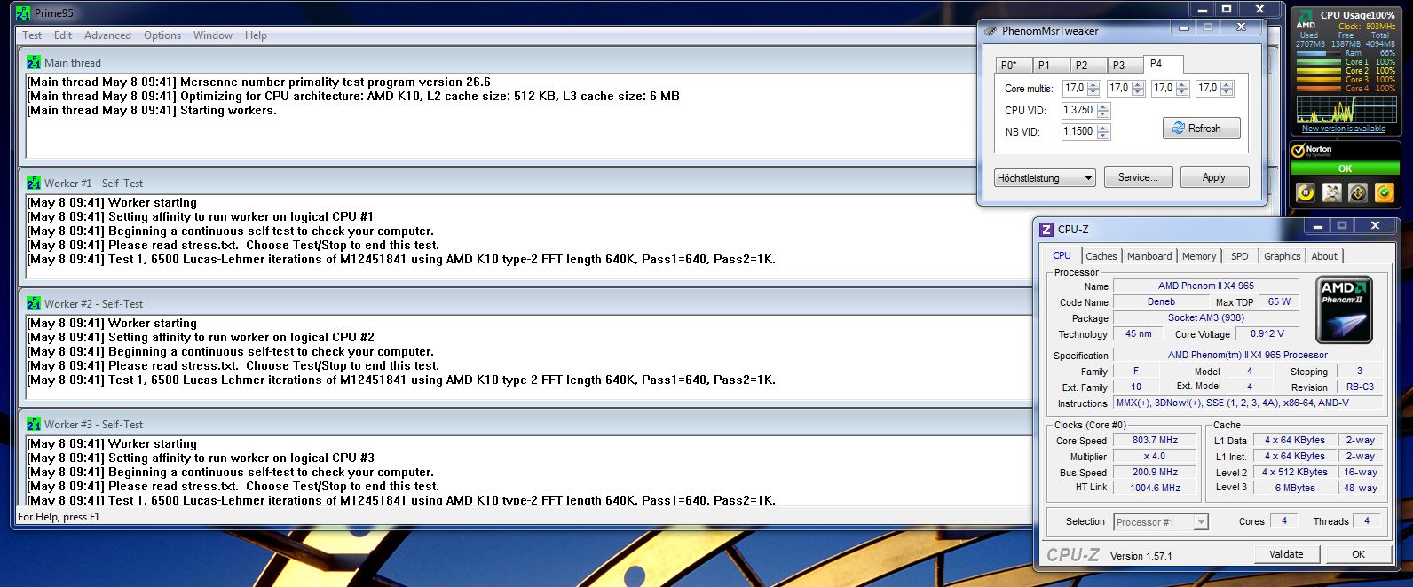Screen dimensions: 1413x587
Task: Open the 'New version is available' link
Action: 1343,129
